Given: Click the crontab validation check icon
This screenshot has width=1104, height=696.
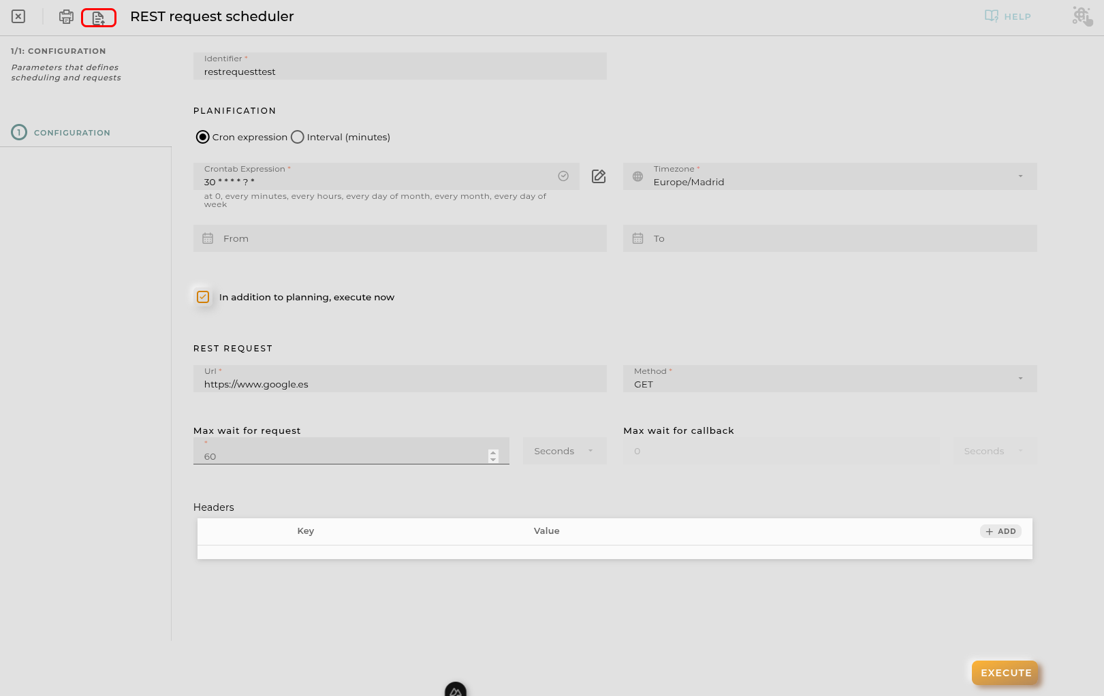Looking at the screenshot, I should pos(563,176).
